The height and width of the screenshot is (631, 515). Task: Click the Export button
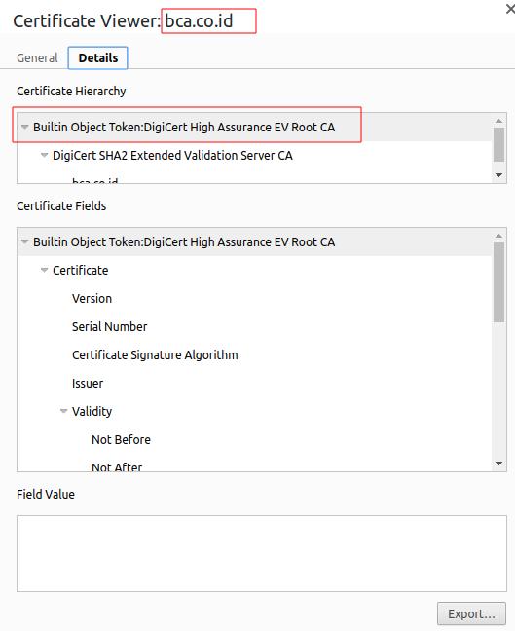471,614
